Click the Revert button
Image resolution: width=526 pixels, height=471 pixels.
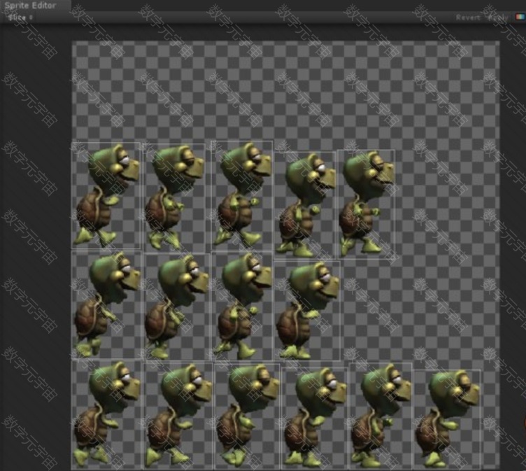pyautogui.click(x=468, y=17)
